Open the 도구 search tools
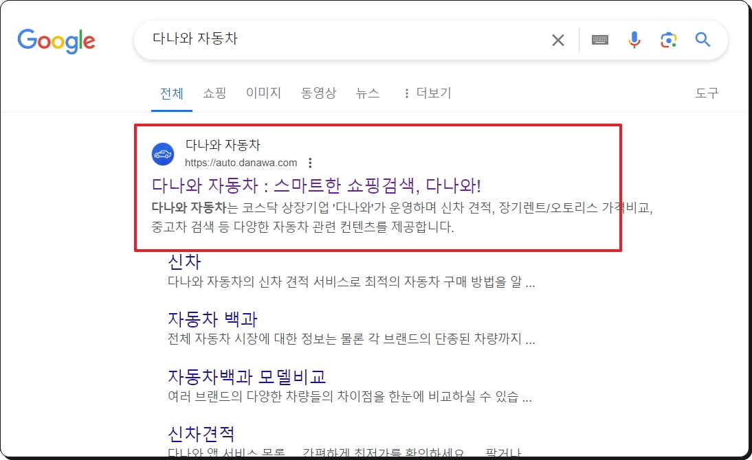The height and width of the screenshot is (460, 752). click(707, 93)
